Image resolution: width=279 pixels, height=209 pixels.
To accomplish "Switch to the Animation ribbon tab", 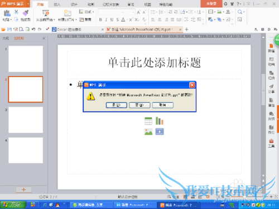I will pyautogui.click(x=91, y=4).
